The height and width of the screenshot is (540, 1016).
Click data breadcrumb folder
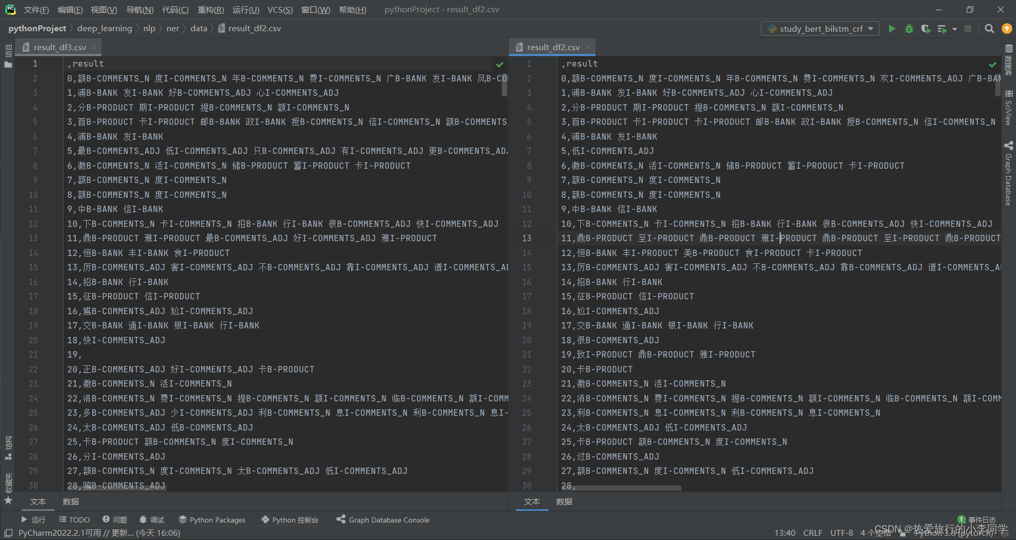pos(198,29)
